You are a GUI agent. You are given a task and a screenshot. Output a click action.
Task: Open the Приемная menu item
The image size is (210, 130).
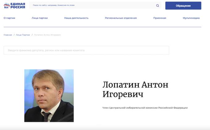tap(160, 18)
